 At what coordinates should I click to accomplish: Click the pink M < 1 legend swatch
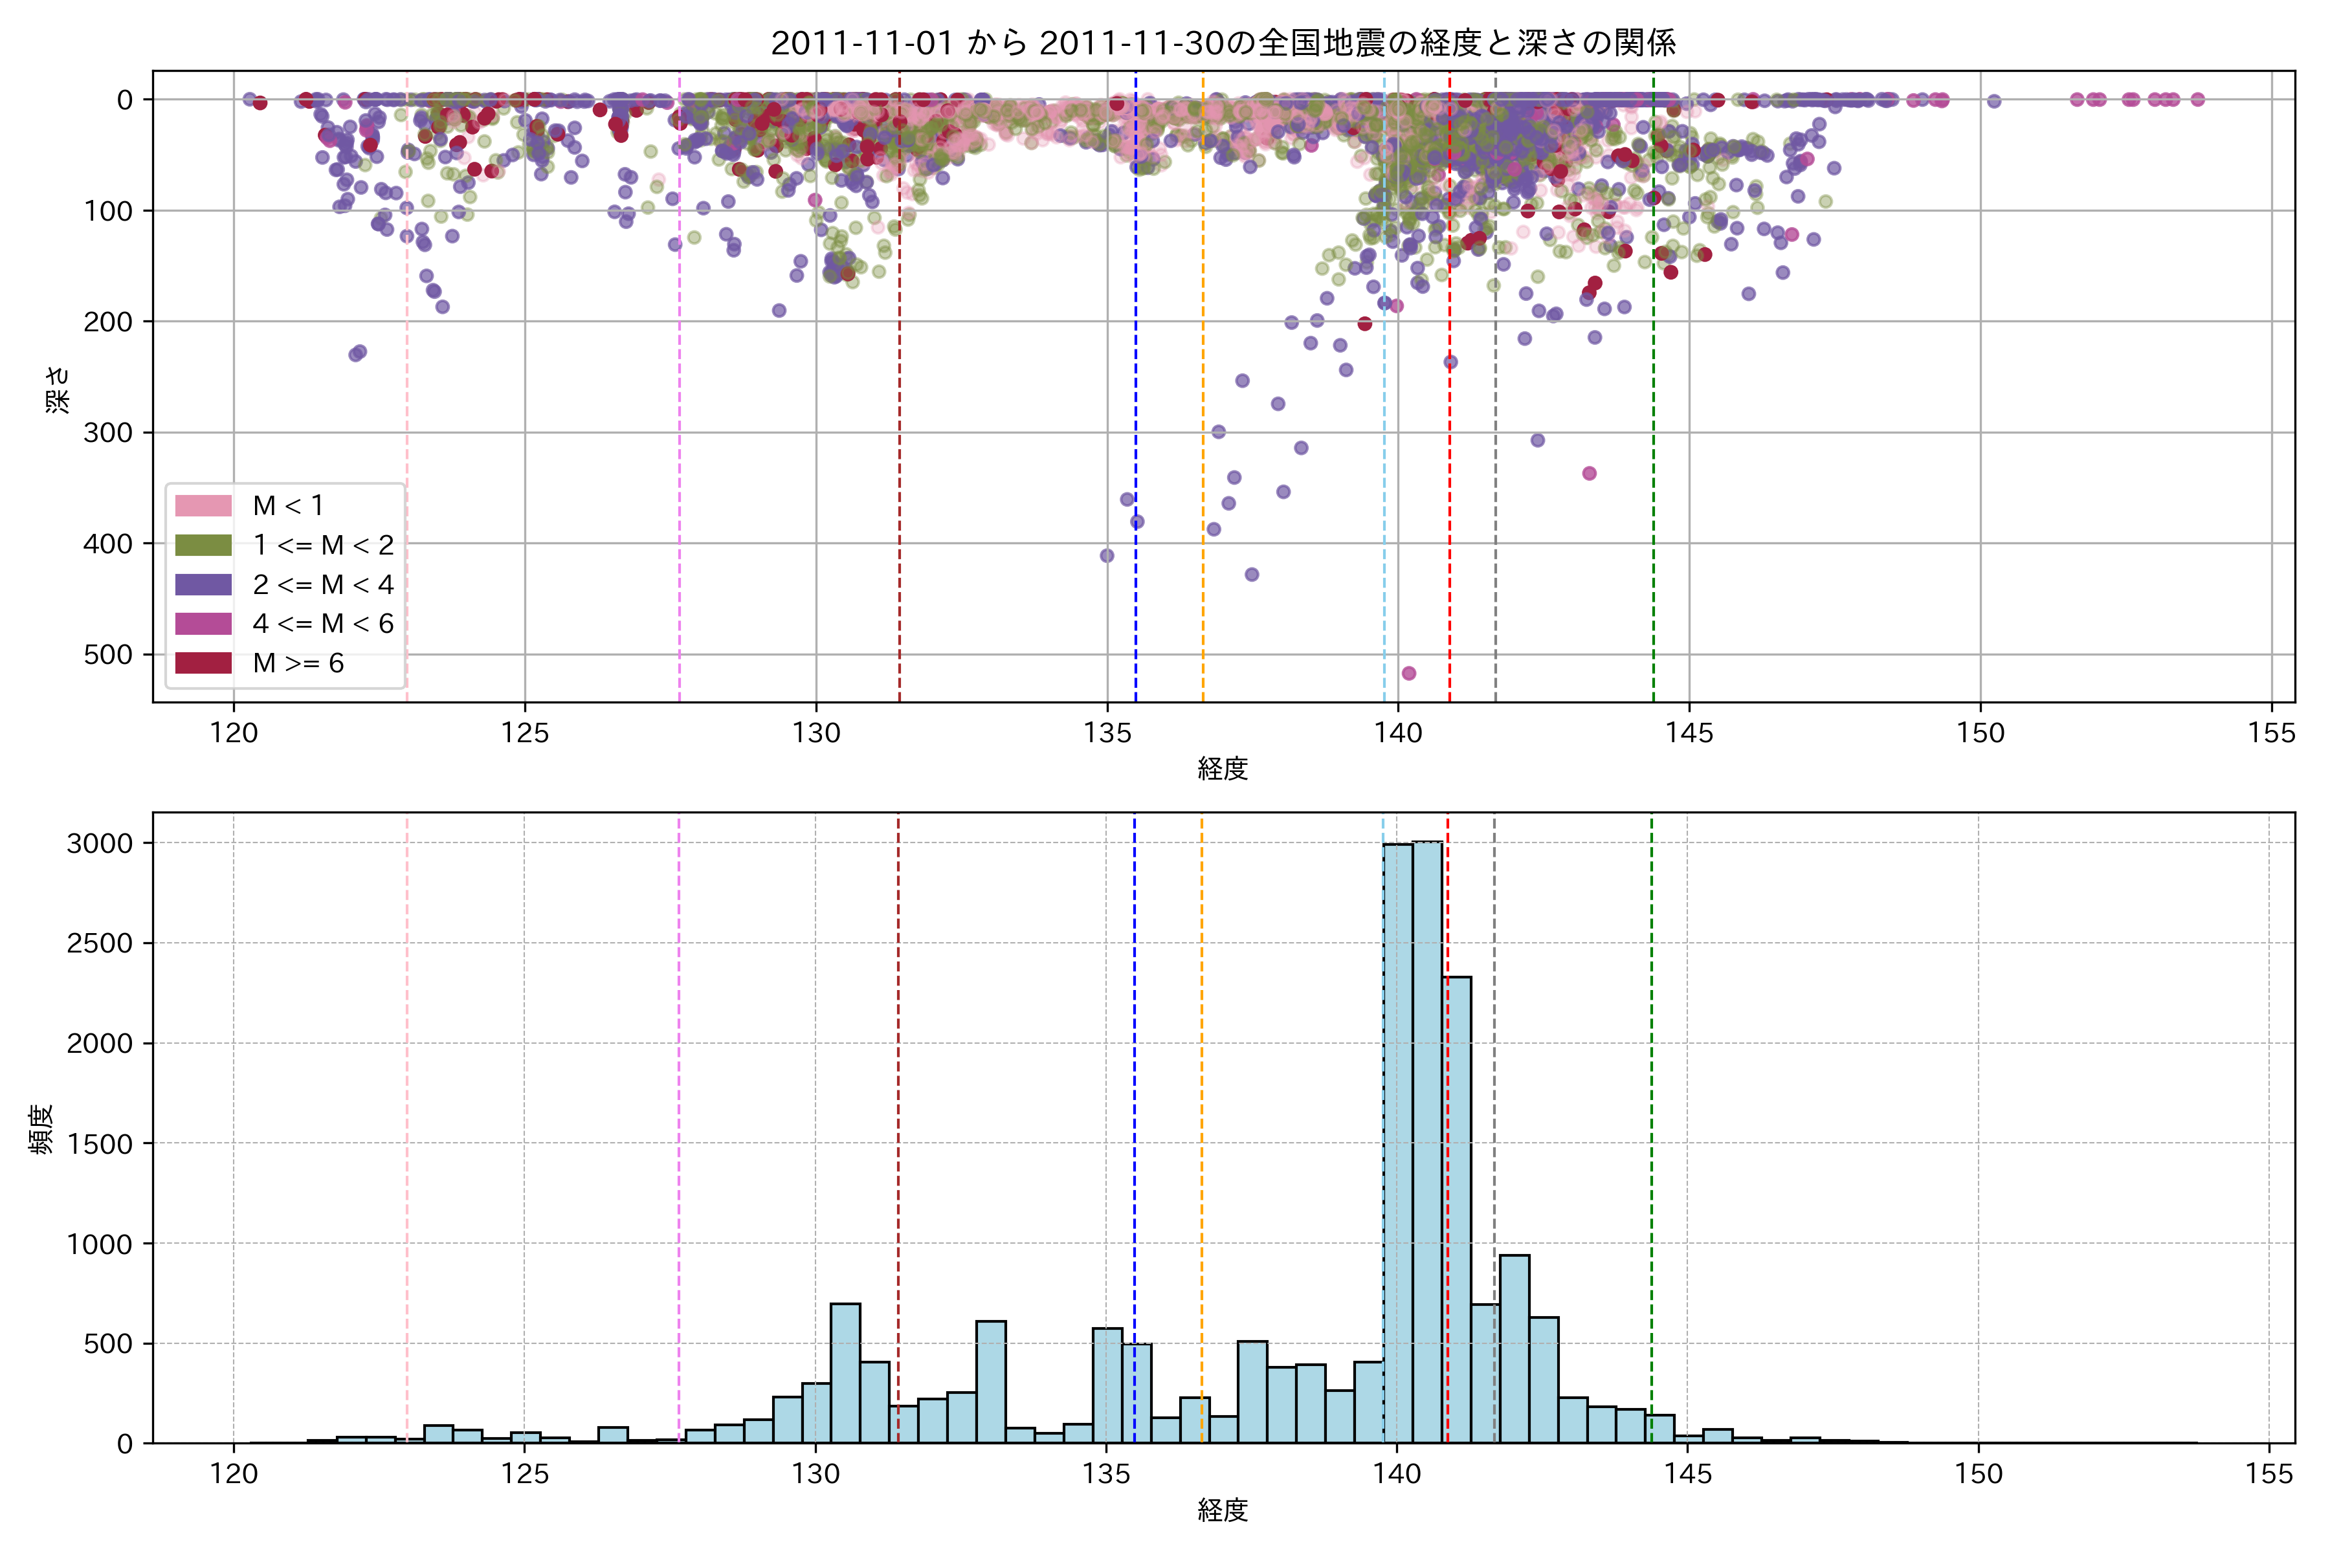point(203,505)
